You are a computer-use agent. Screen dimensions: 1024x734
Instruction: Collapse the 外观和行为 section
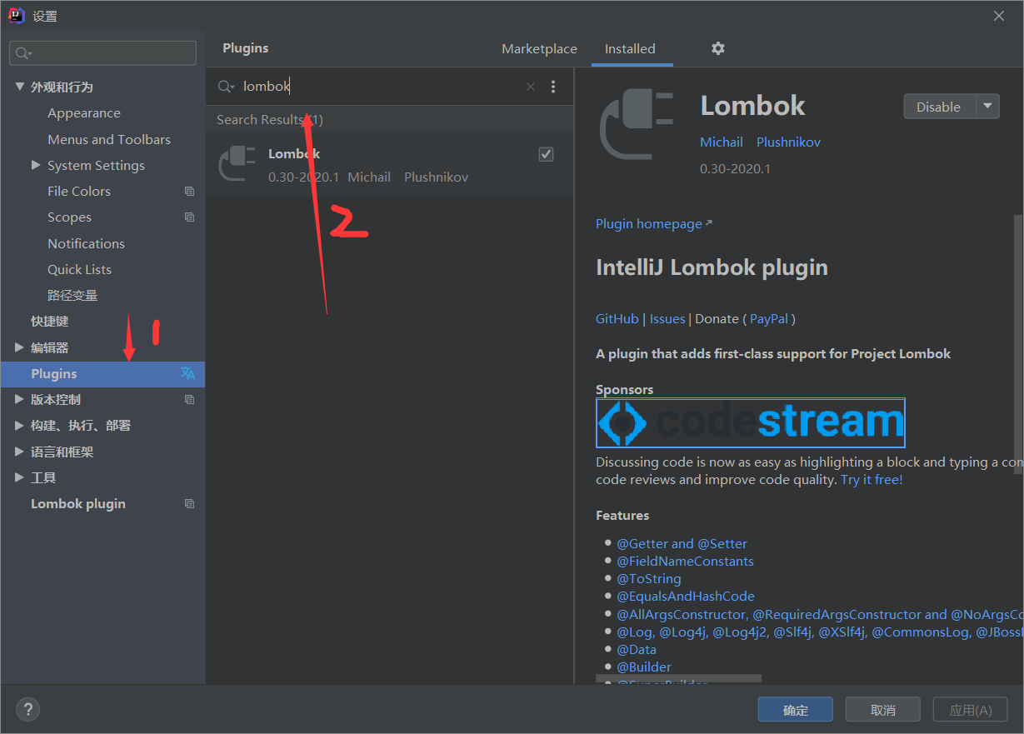[19, 87]
